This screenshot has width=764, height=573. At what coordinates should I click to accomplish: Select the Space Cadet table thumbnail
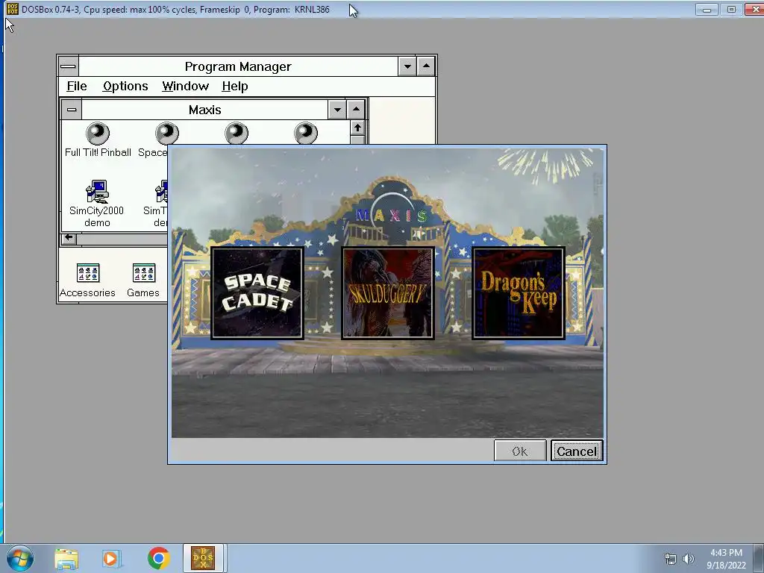(257, 292)
